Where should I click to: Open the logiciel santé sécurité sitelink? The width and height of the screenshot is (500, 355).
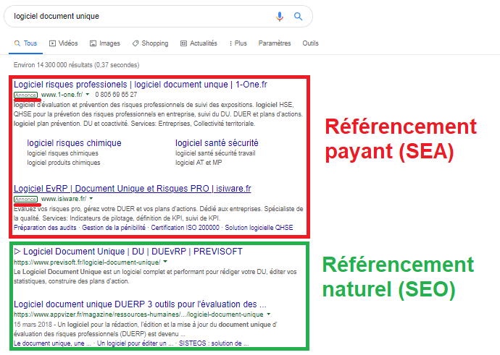217,143
